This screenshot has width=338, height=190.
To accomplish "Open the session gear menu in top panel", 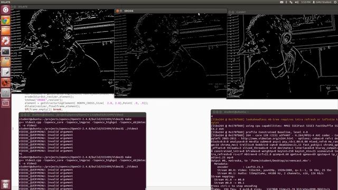I will [x=335, y=2].
